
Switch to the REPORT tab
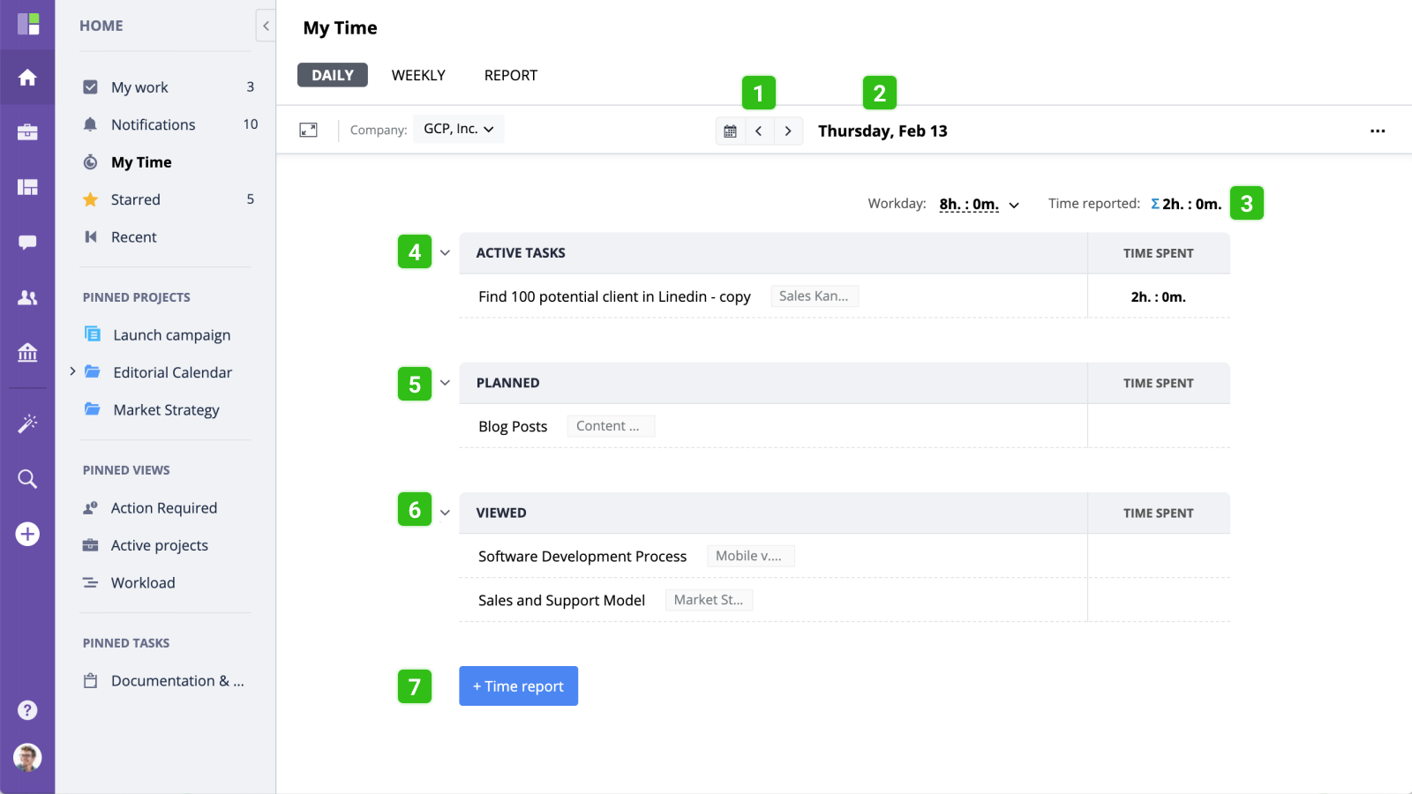[511, 75]
